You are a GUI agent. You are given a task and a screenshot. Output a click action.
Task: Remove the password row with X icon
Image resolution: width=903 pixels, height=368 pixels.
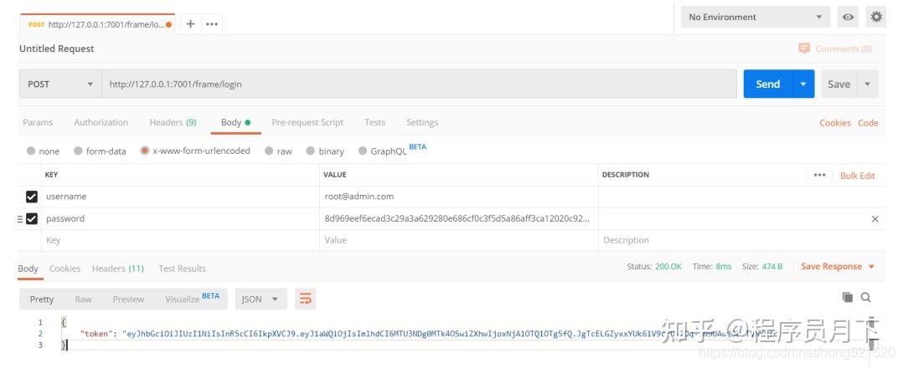875,219
